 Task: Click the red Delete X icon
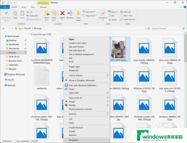(x=62, y=13)
